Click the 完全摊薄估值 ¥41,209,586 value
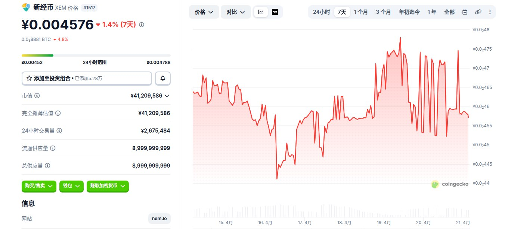Viewport: 508px width, 229px height. (x=154, y=113)
